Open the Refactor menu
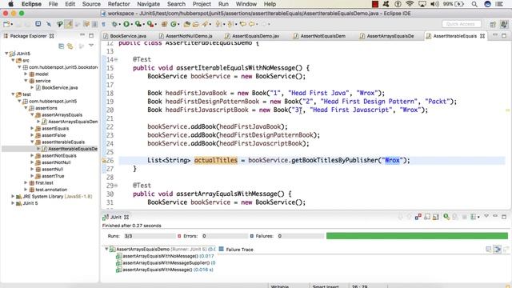This screenshot has height=288, width=512. coord(119,4)
